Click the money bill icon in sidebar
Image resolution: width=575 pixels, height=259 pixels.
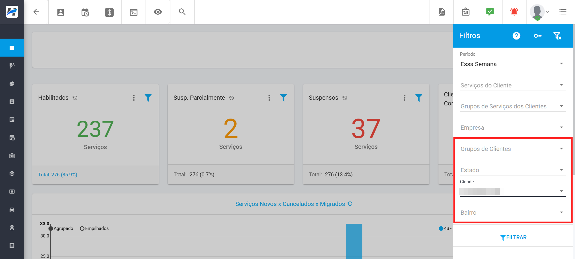12,192
